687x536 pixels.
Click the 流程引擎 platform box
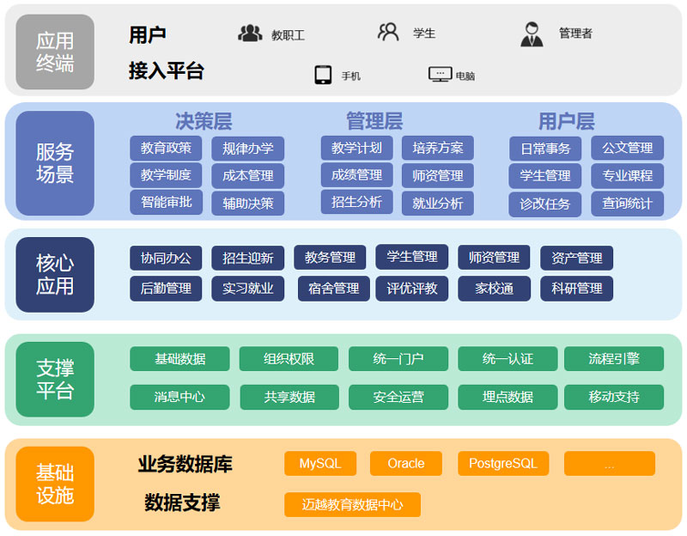pyautogui.click(x=614, y=359)
